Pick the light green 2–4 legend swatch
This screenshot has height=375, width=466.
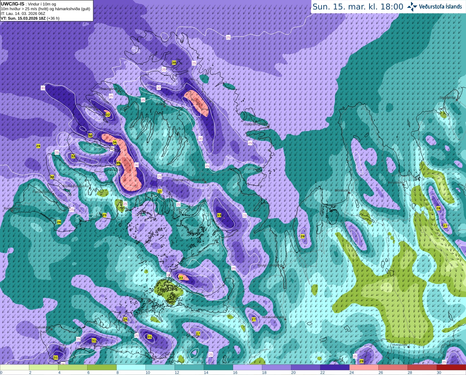click(44, 367)
